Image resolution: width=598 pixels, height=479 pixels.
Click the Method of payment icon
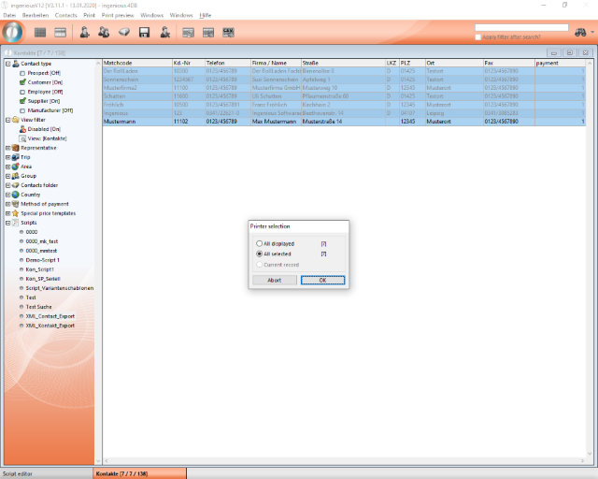tap(16, 204)
